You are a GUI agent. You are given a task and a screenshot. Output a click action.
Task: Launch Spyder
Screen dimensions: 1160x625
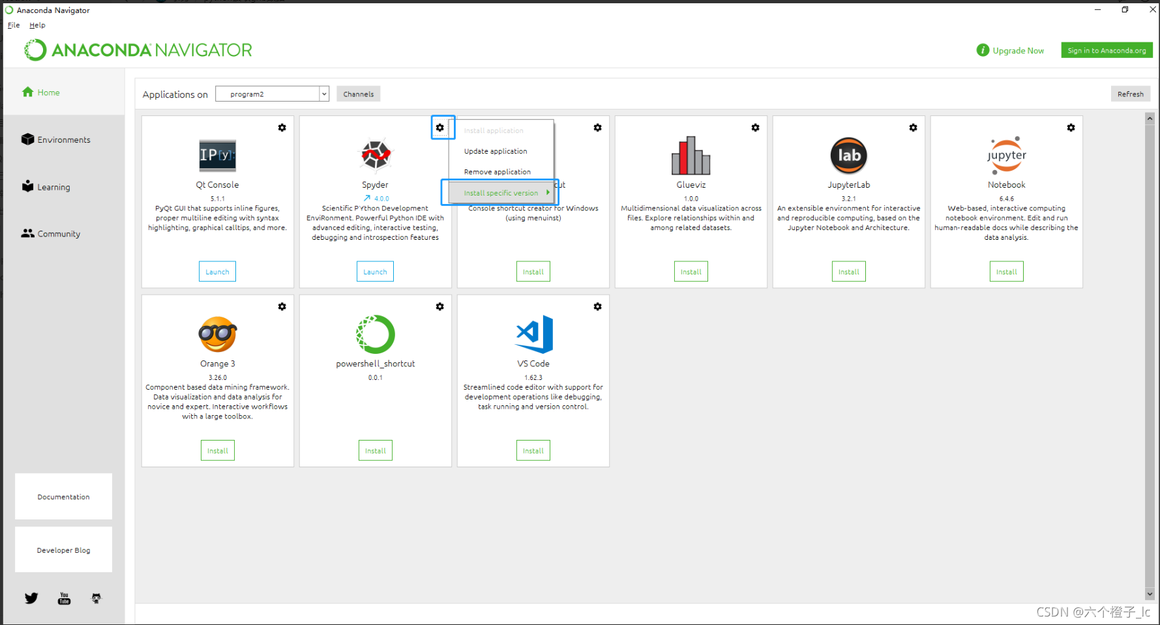tap(375, 272)
